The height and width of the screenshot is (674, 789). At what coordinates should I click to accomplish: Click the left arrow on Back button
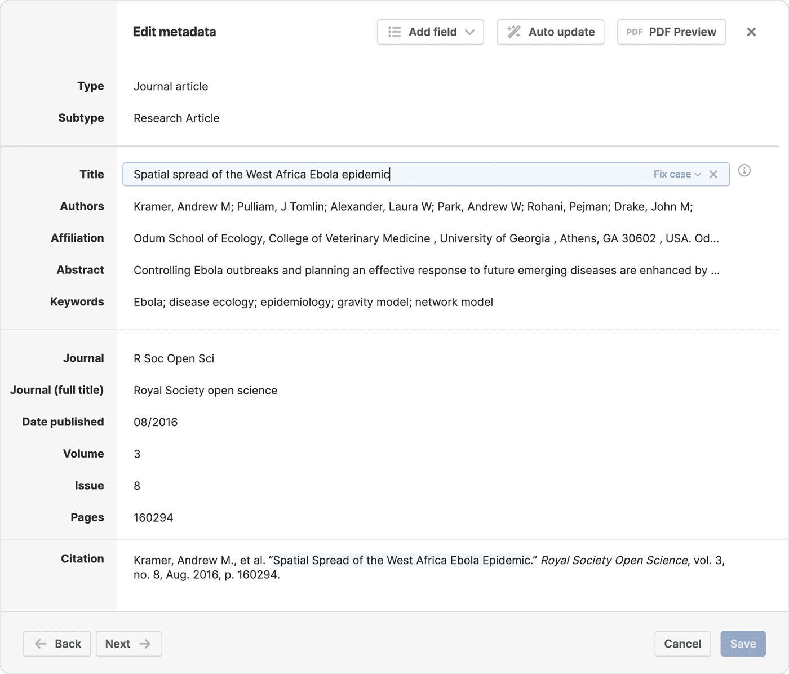[x=41, y=644]
